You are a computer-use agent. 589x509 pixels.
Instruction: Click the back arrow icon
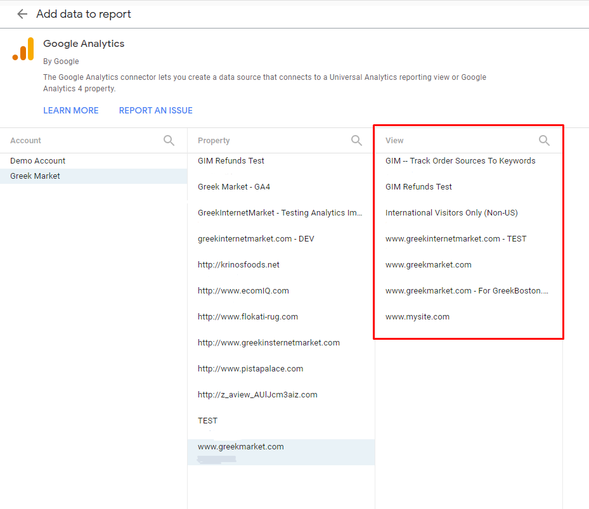pyautogui.click(x=22, y=14)
